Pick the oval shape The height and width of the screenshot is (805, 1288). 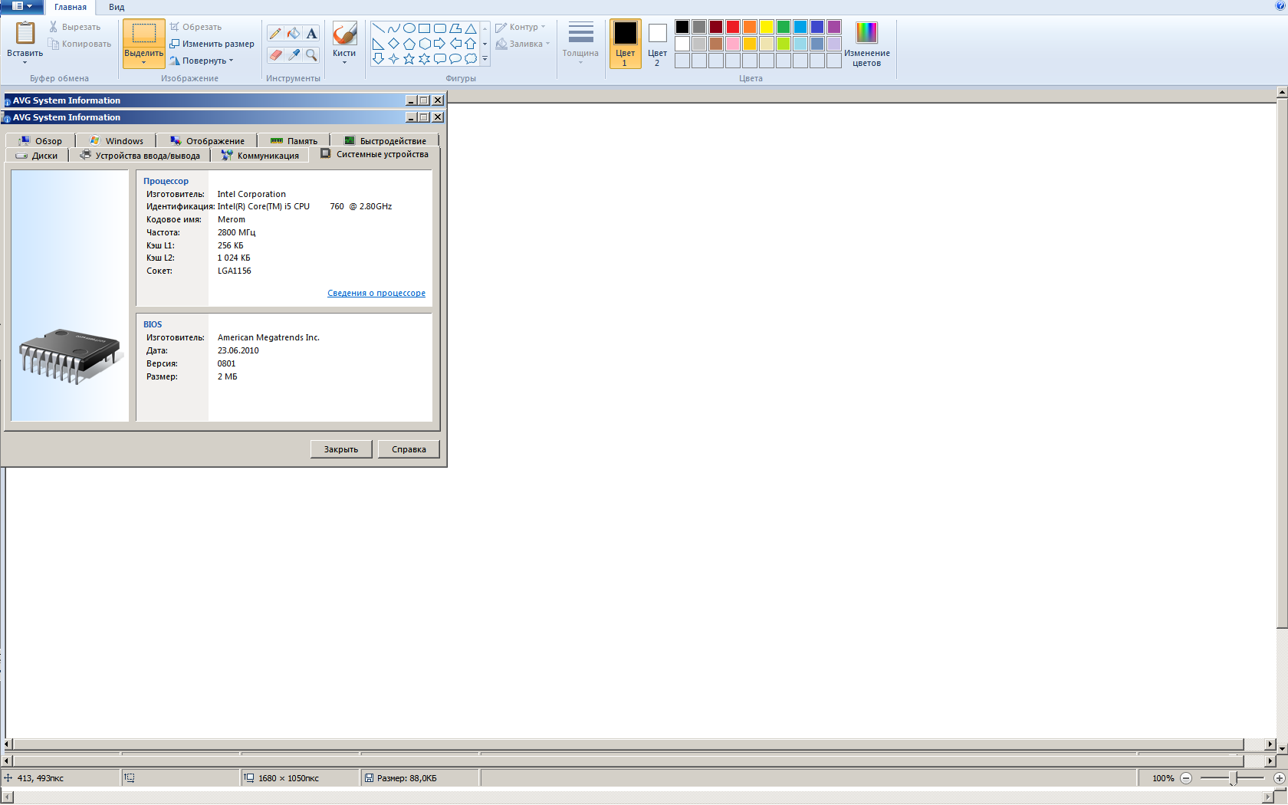tap(409, 28)
